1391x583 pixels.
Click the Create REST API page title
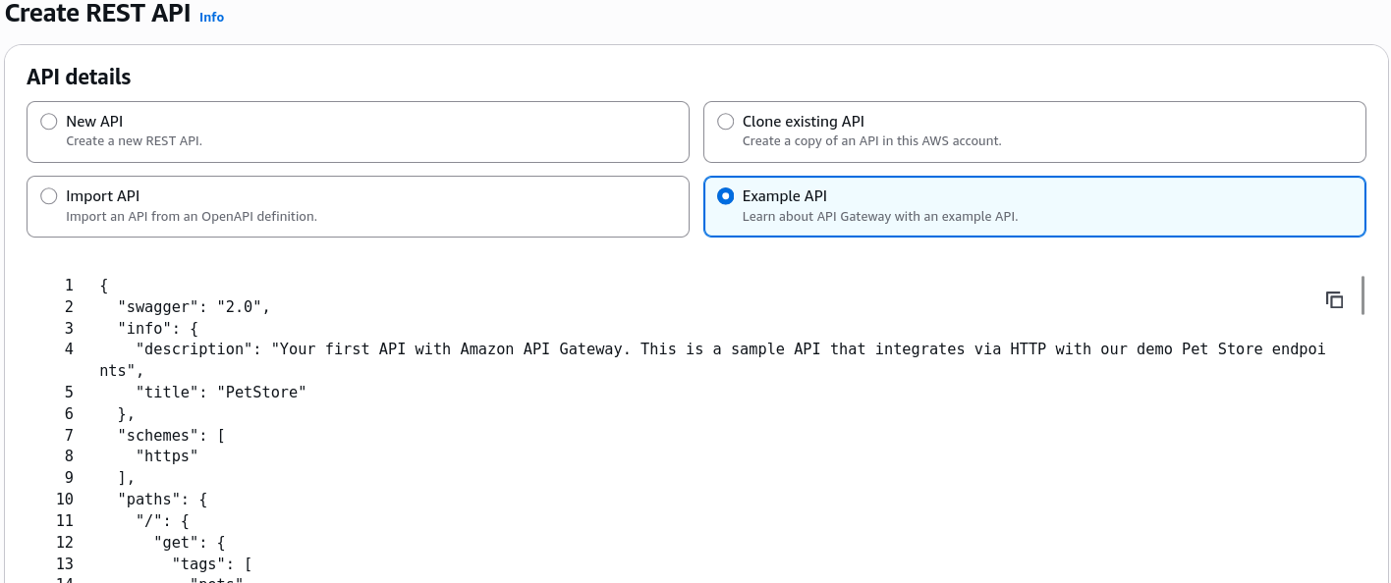98,14
